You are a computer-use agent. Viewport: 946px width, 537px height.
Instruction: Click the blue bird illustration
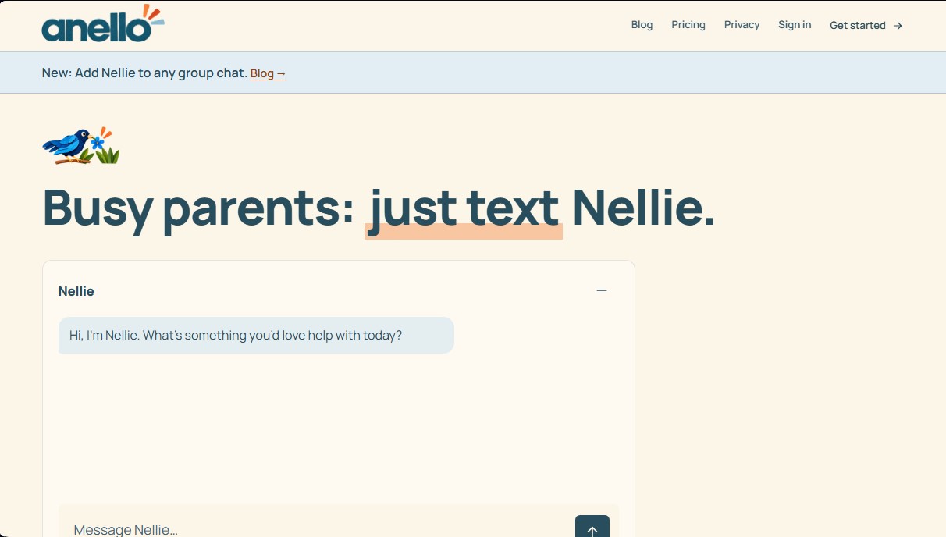[81, 146]
